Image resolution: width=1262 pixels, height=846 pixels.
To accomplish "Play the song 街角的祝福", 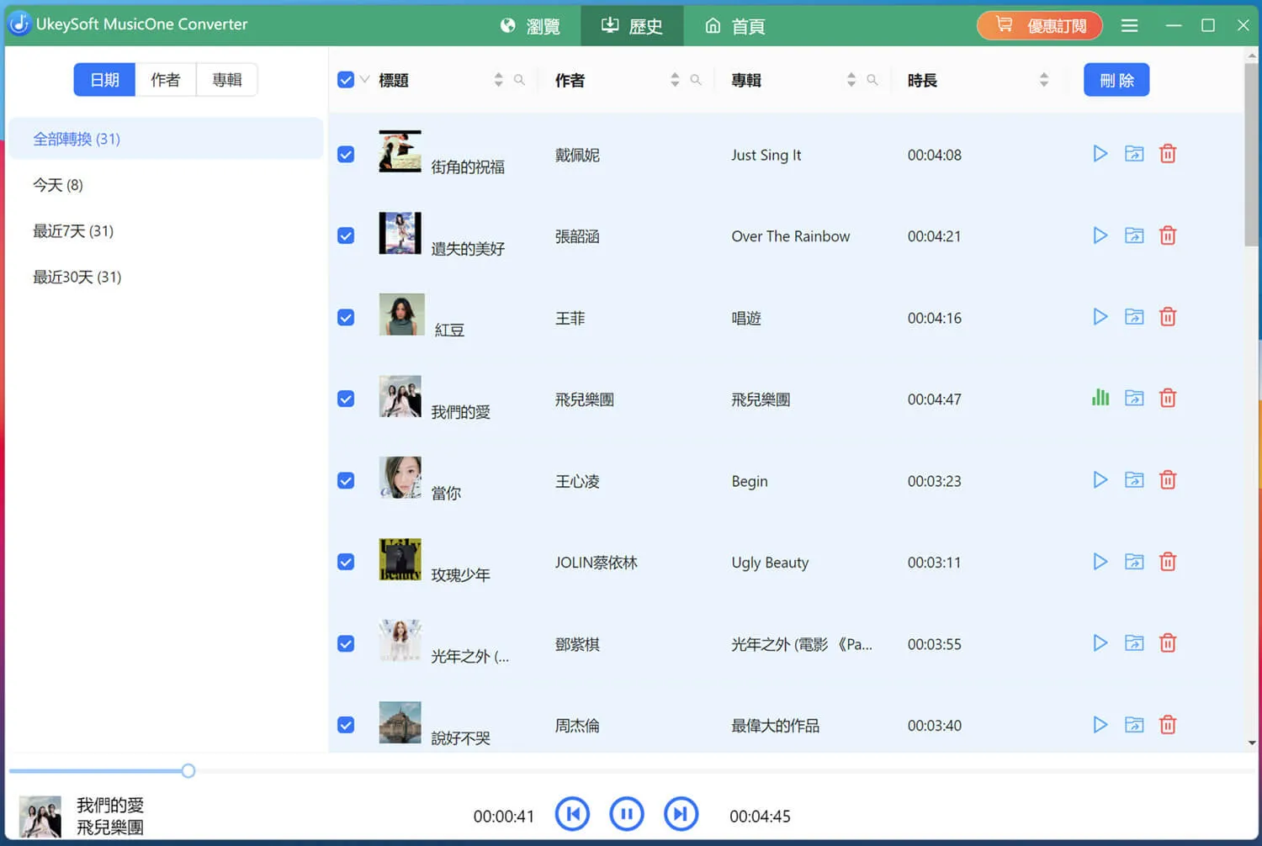I will point(1100,154).
